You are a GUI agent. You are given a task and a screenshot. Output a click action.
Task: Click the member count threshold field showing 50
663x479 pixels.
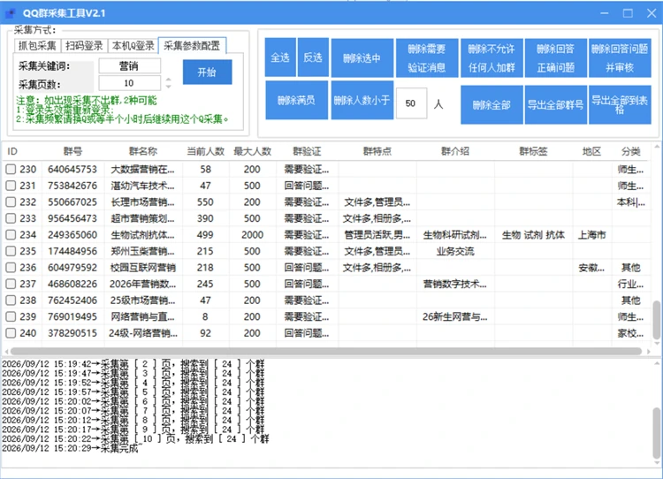pos(411,103)
